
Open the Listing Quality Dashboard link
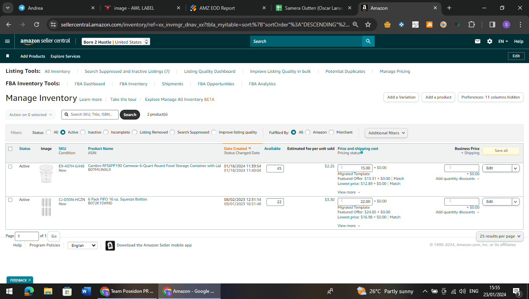(x=210, y=71)
